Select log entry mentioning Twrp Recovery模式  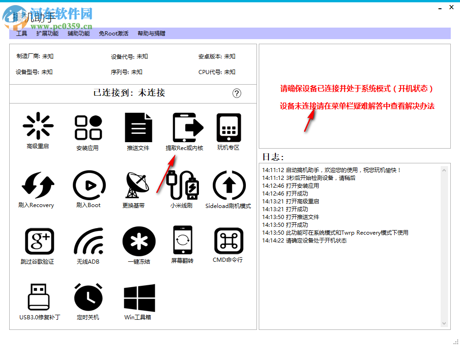335,232
